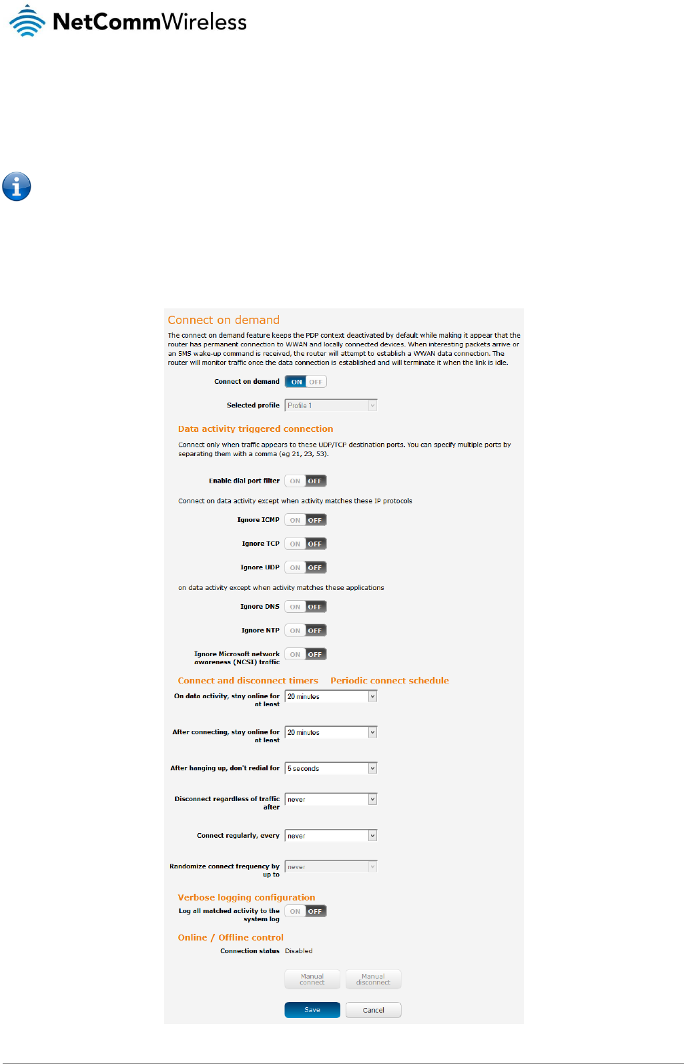The image size is (684, 1064).
Task: Turn on Ignore ICMP switch
Action: coord(306,520)
